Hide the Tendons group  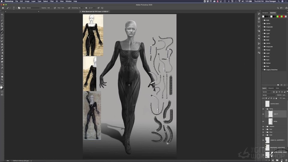pos(263,127)
